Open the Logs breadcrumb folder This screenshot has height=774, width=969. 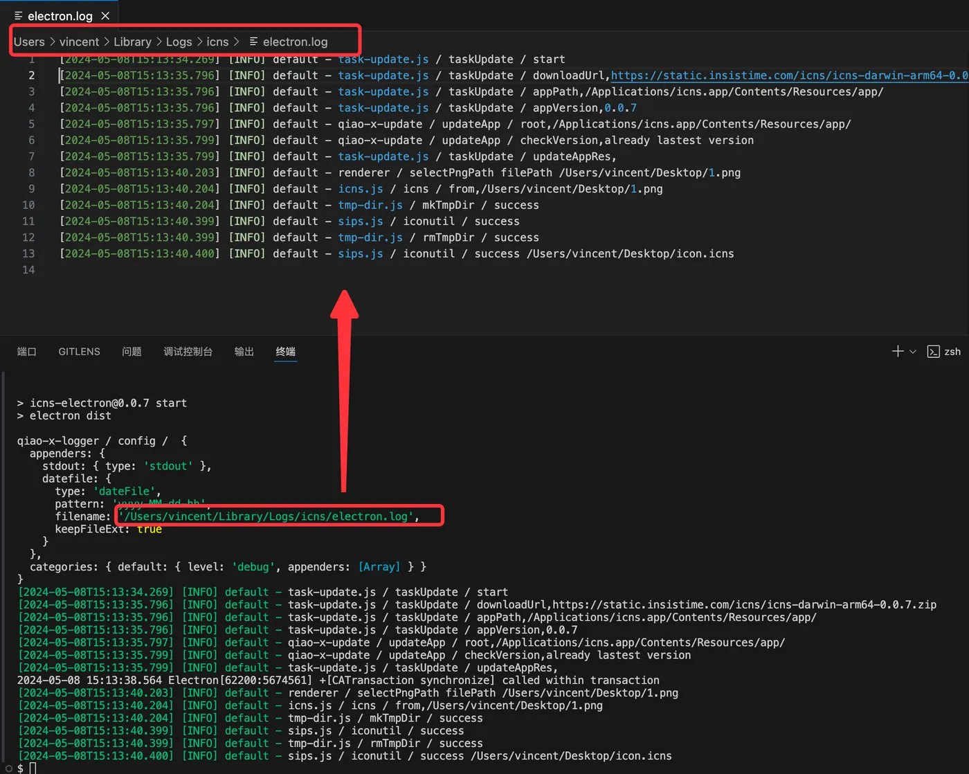179,42
